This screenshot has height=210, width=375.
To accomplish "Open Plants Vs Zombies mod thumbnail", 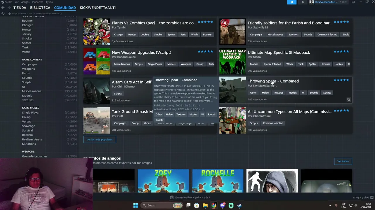I will 96,32.
